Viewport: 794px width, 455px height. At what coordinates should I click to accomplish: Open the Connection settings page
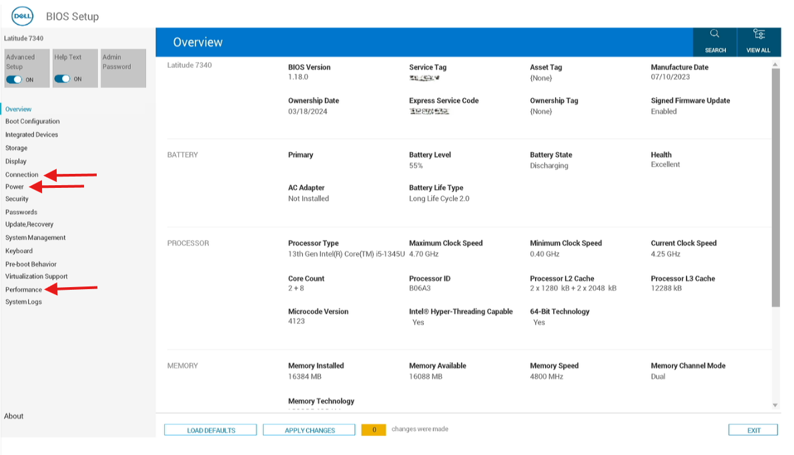[22, 175]
